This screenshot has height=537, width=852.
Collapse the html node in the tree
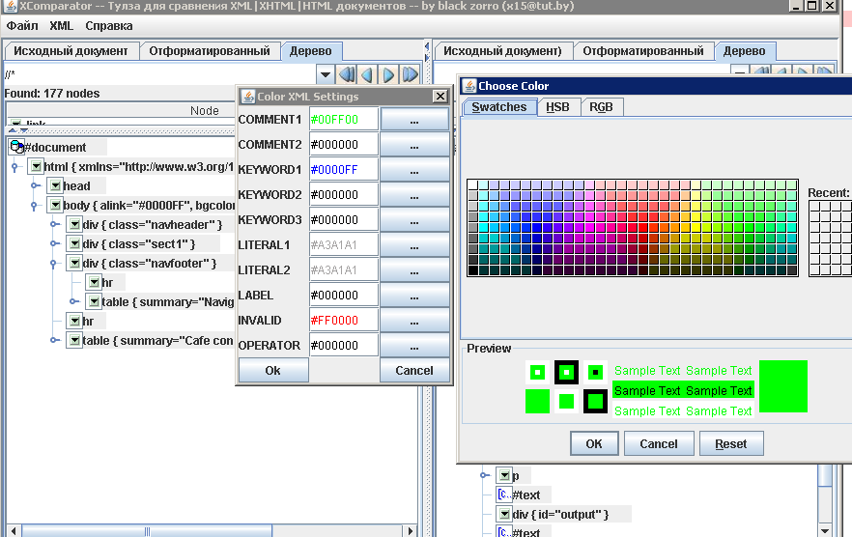(15, 167)
